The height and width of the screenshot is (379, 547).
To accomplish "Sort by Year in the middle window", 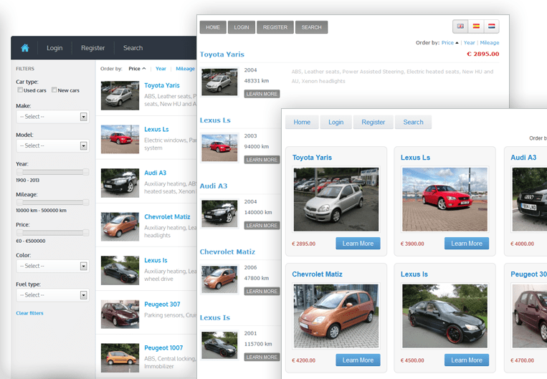I will pyautogui.click(x=469, y=42).
